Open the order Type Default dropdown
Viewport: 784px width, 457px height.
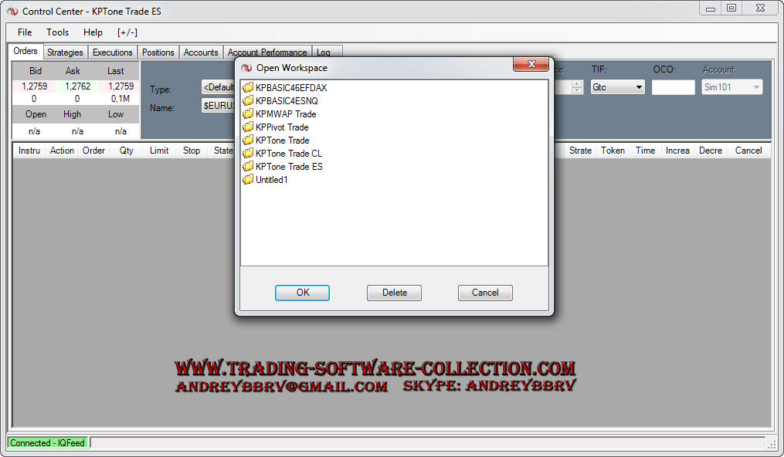pyautogui.click(x=218, y=87)
